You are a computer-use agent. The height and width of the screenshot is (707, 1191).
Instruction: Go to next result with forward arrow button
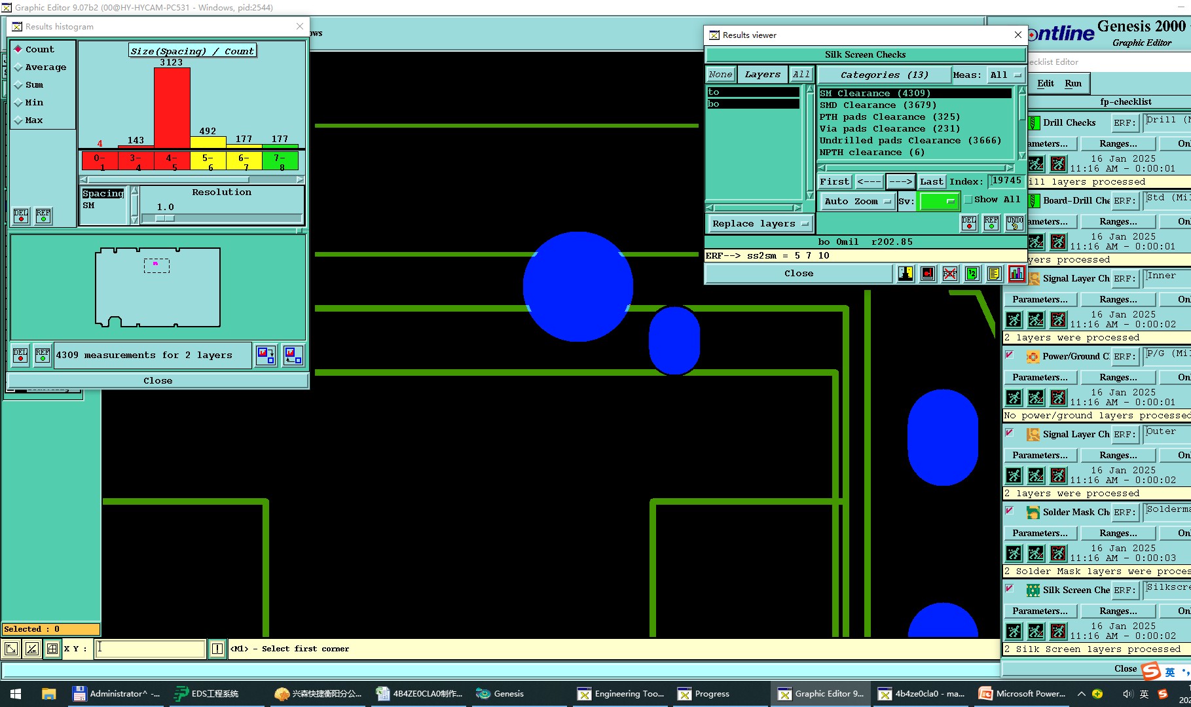tap(900, 181)
